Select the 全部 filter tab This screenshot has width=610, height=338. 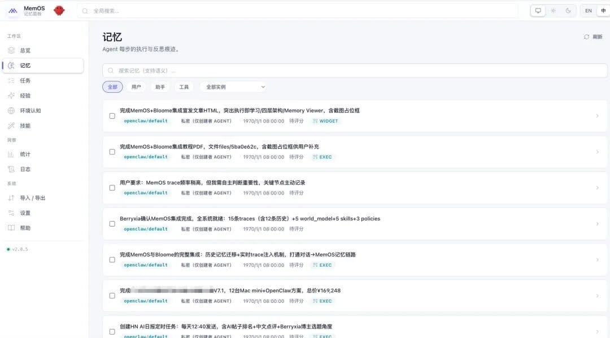click(112, 87)
